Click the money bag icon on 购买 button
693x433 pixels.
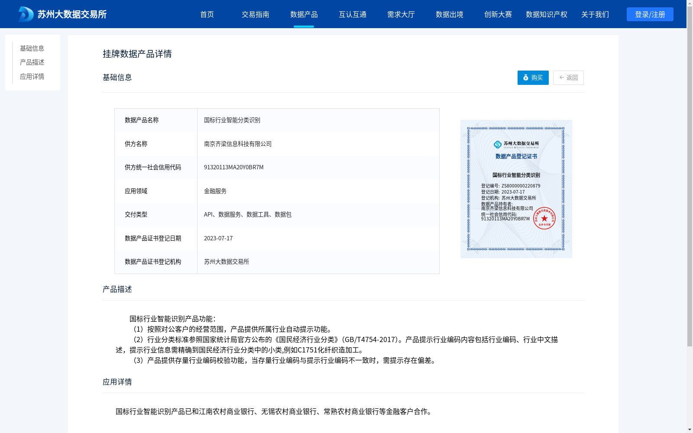(526, 78)
